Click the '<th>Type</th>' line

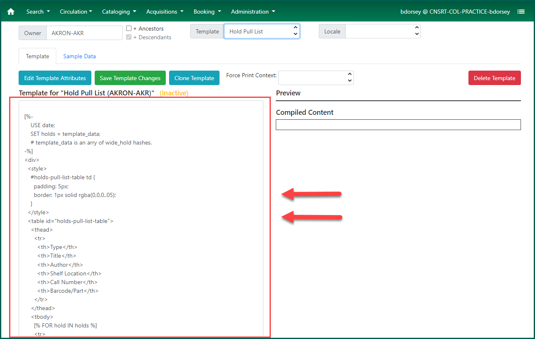[x=57, y=247]
